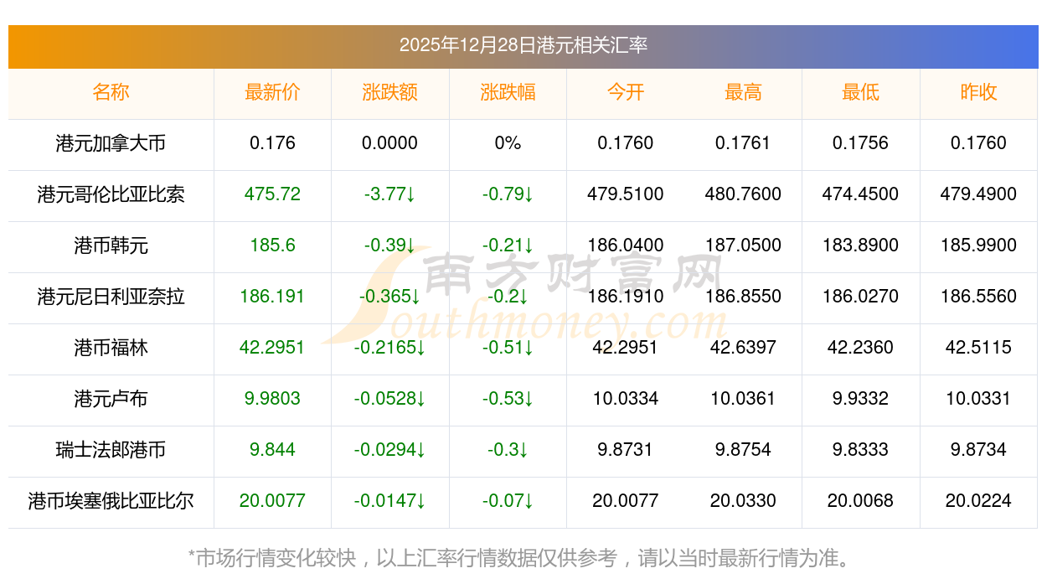Select low value 474.4500
This screenshot has width=1047, height=584.
pos(861,194)
